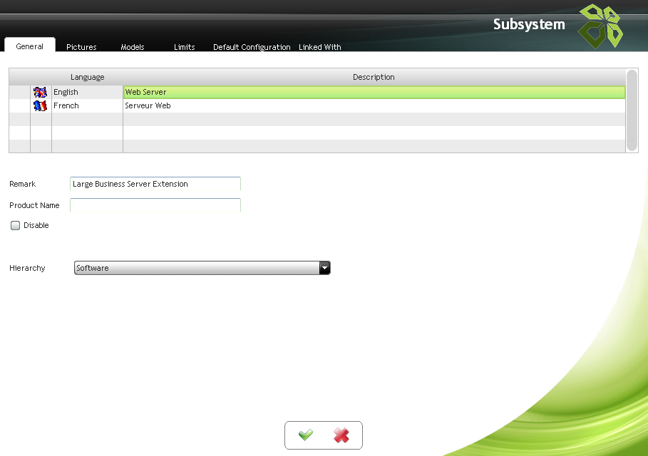The height and width of the screenshot is (456, 648).
Task: Open the Linked With tab
Action: tap(319, 47)
